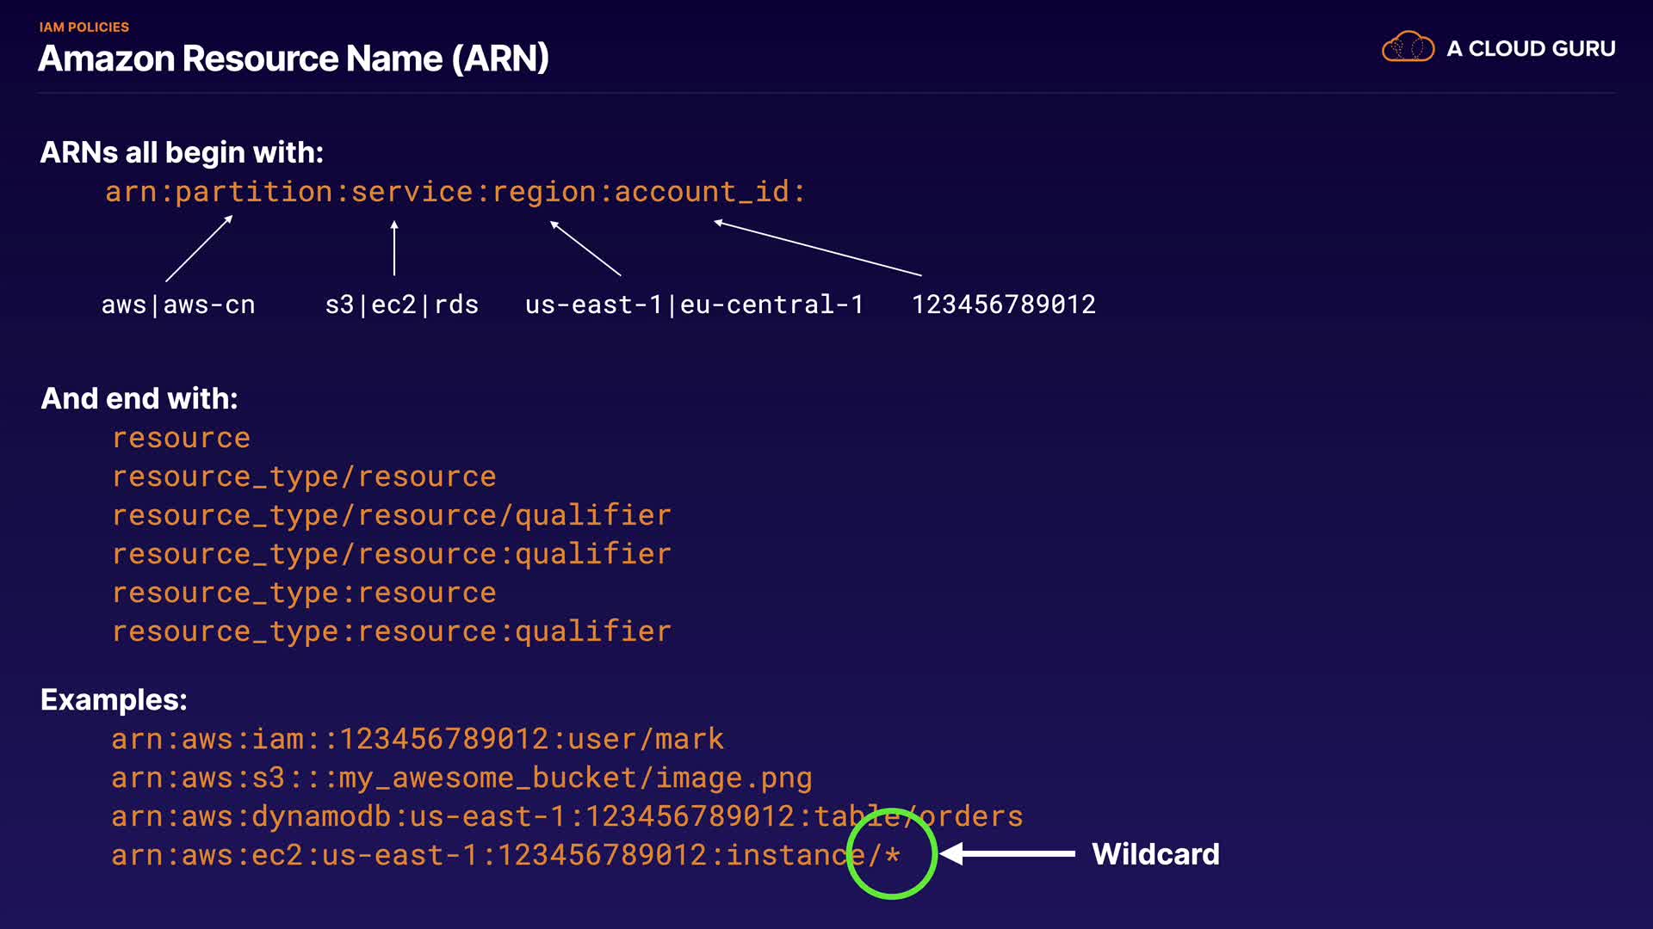1653x929 pixels.
Task: Click the us-east-1|eu-central-1 region values
Action: pyautogui.click(x=694, y=305)
